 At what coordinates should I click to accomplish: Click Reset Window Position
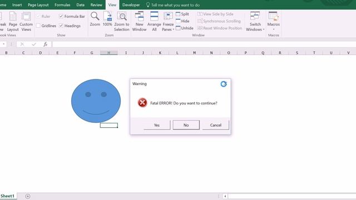(220, 28)
